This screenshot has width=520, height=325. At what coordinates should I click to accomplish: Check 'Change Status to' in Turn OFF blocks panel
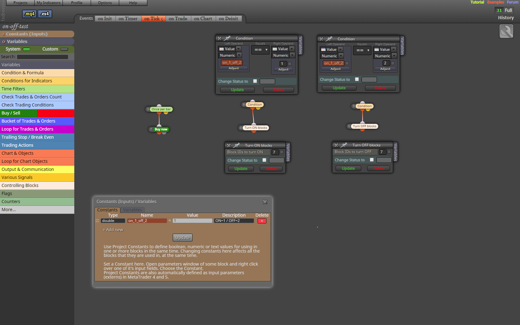372,160
